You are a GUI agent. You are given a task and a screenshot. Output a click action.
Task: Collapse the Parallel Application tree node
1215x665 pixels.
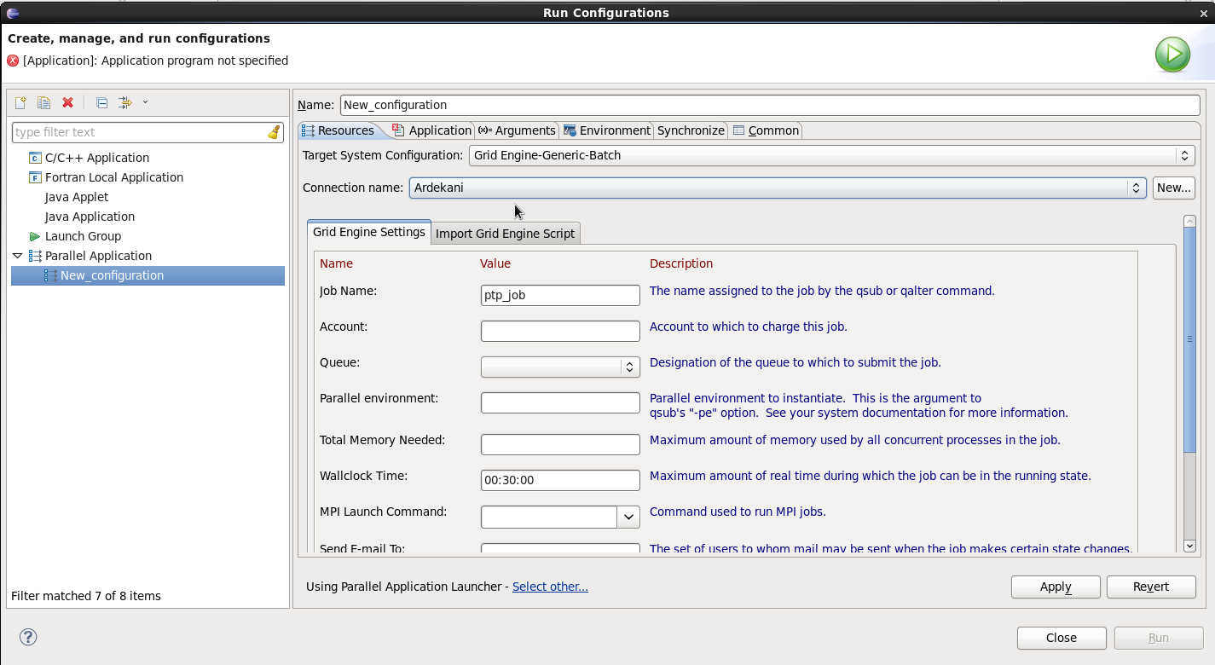17,256
